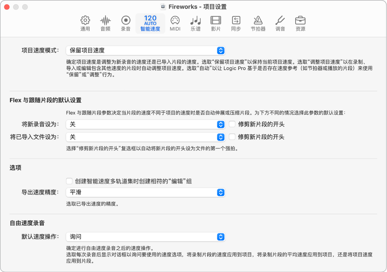
Task: Open the 影片 movie settings pane
Action: [x=216, y=24]
